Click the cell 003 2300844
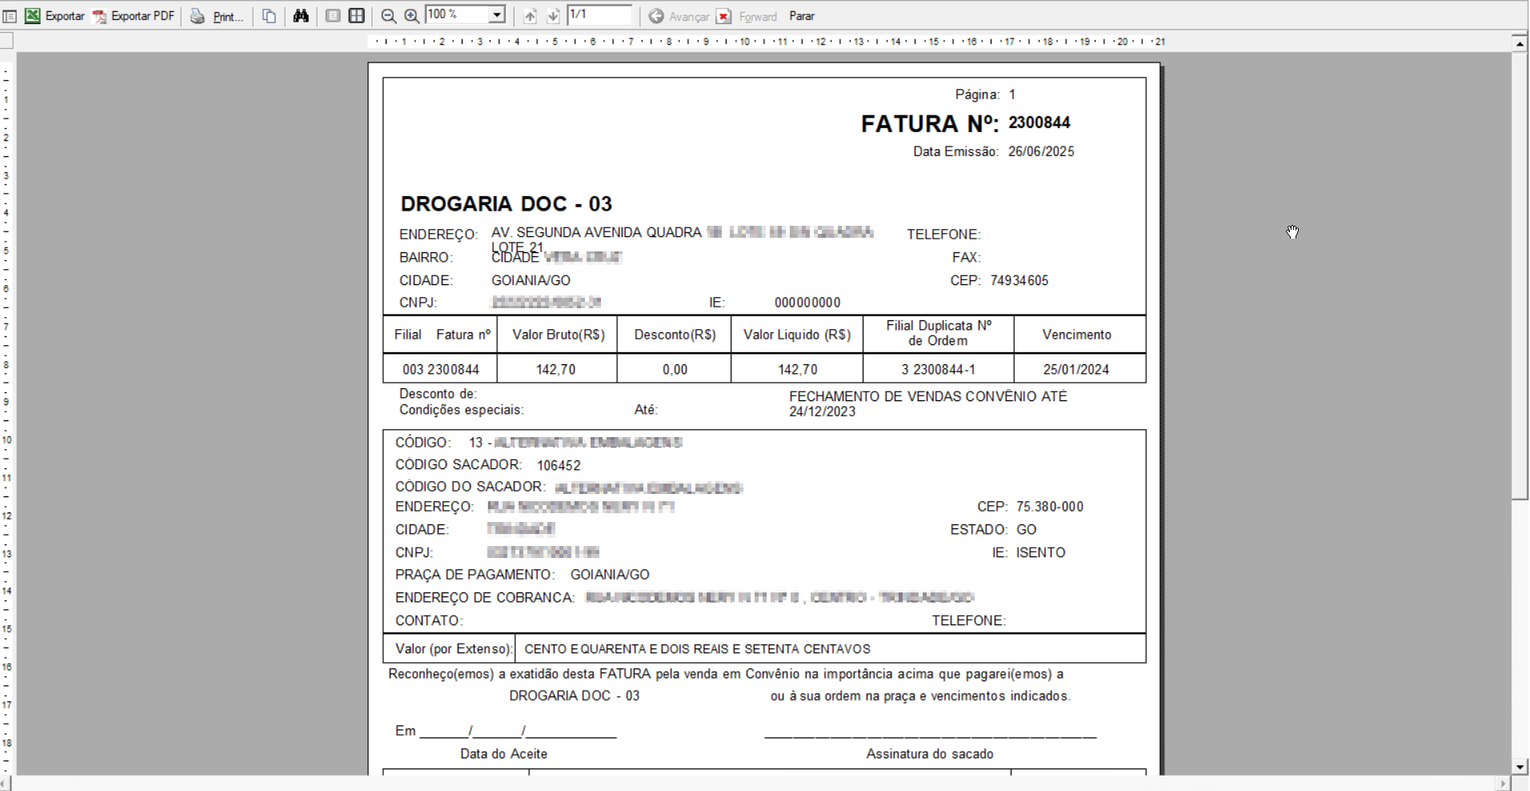 (x=441, y=369)
